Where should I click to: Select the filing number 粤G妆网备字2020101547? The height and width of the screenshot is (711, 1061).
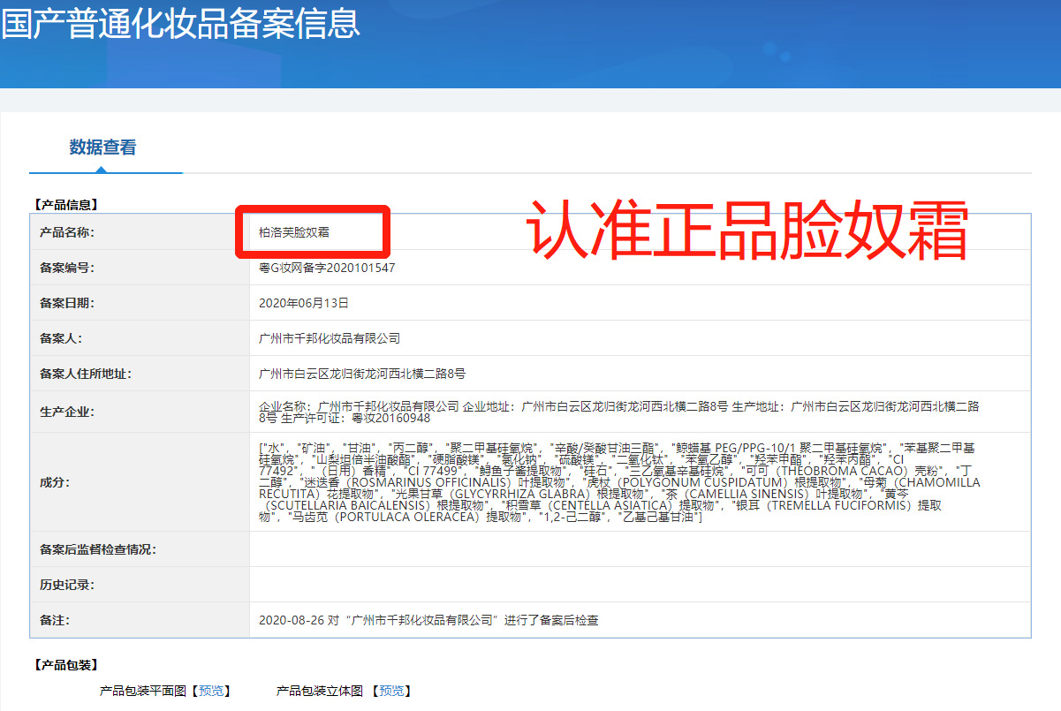(327, 268)
